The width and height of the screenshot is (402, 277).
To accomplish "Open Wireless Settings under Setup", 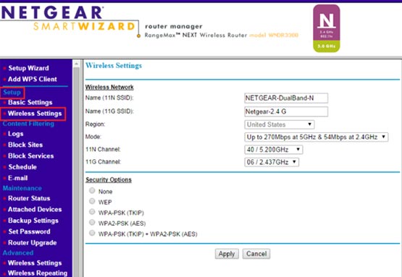I will [x=35, y=114].
